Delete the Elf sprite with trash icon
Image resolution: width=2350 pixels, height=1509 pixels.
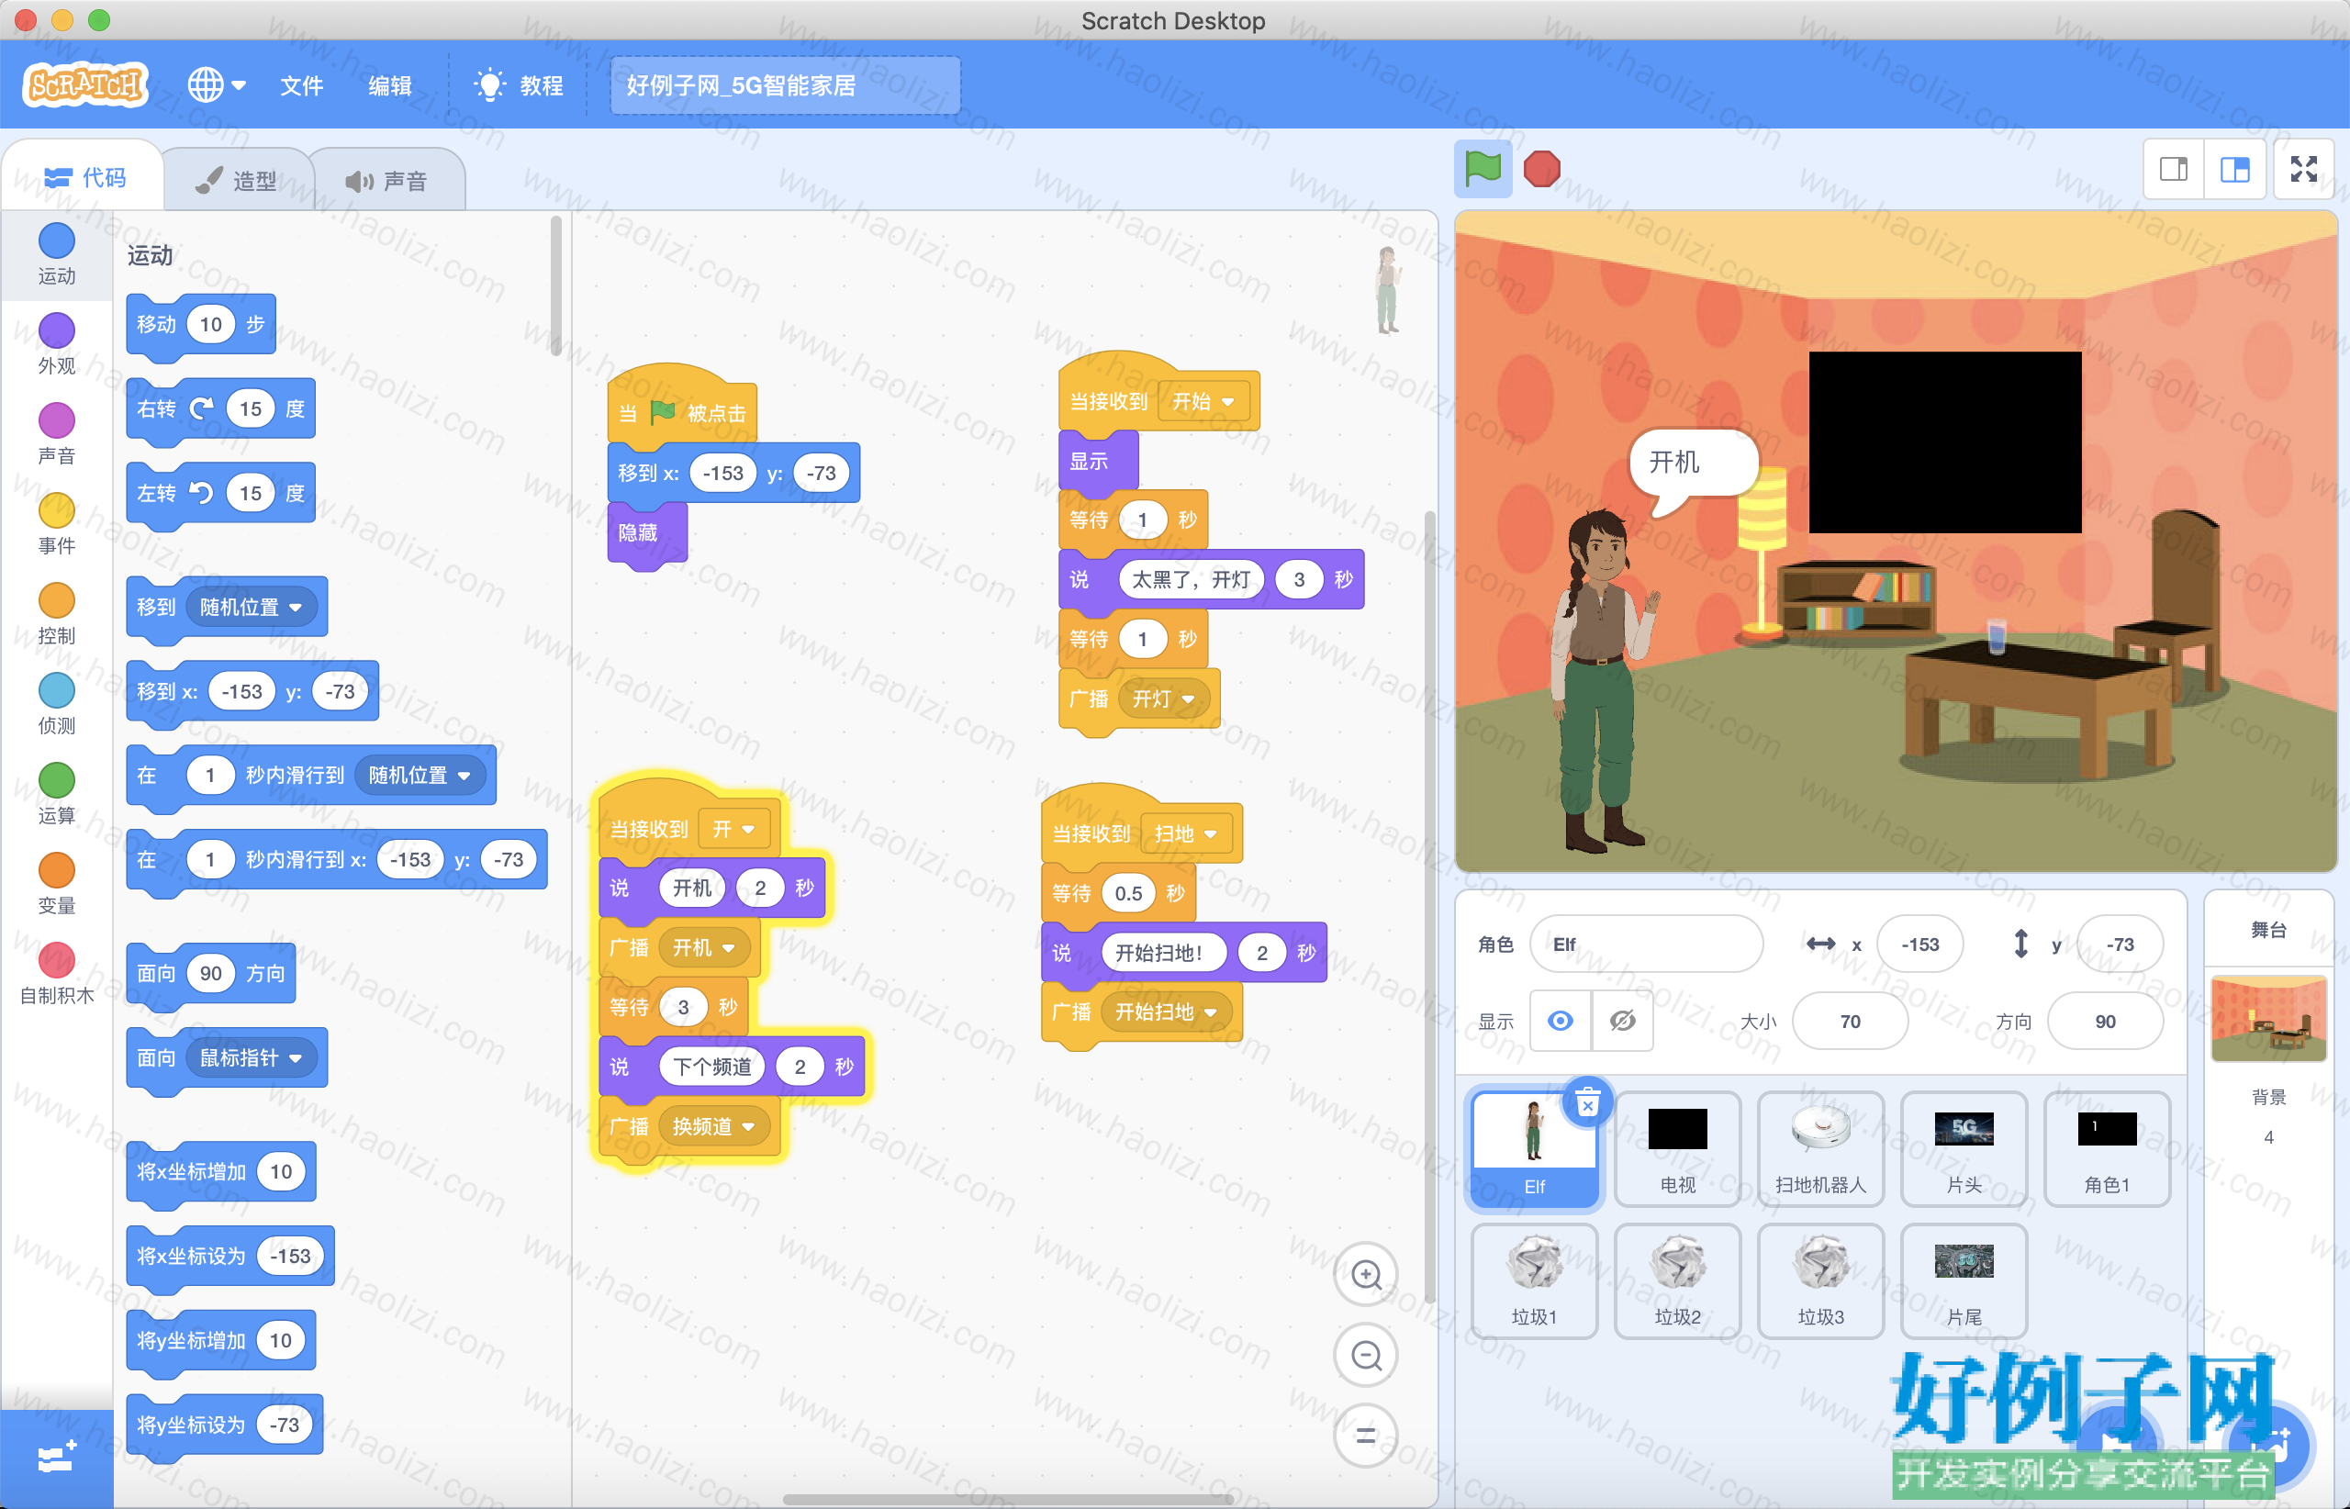click(1587, 1104)
